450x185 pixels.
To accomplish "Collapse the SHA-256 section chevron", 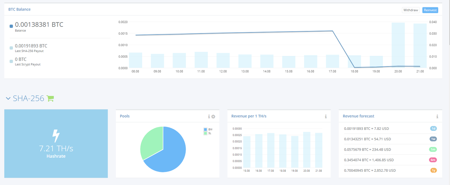I will click(x=8, y=99).
